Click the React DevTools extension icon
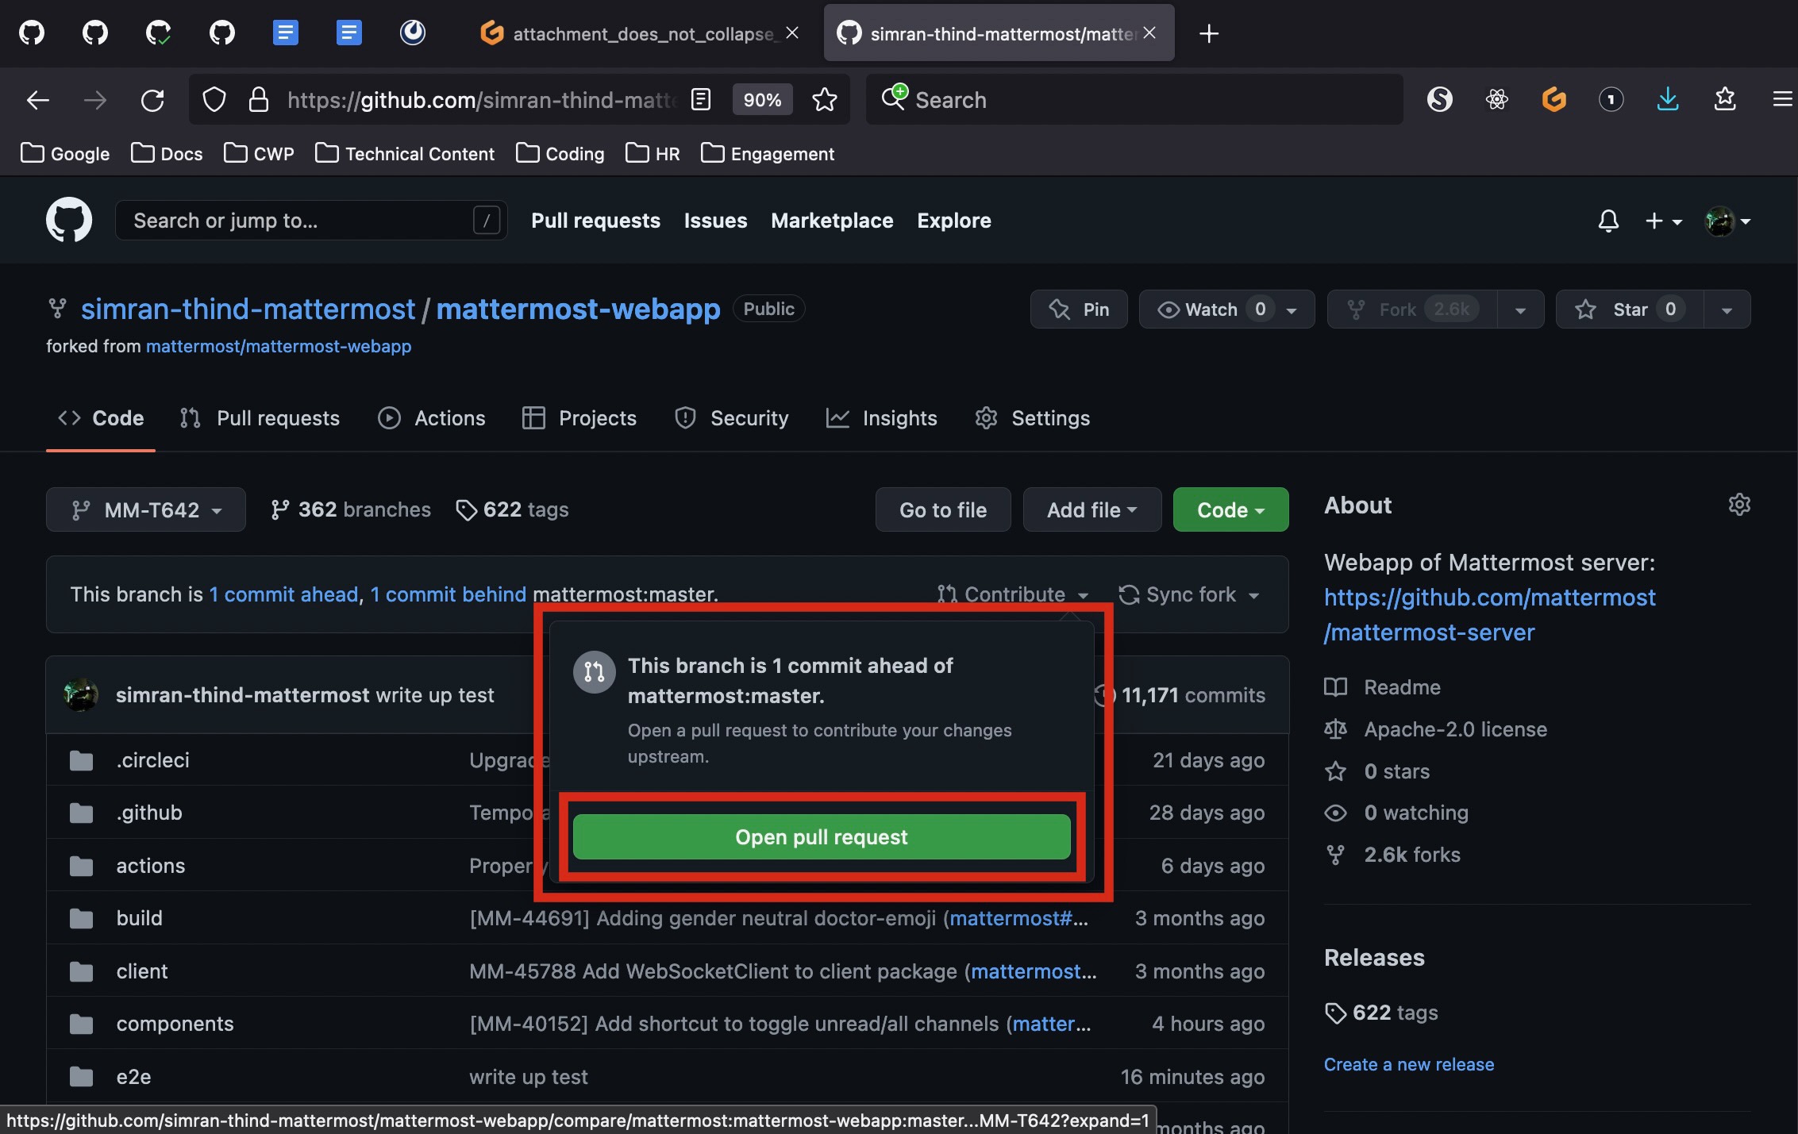This screenshot has width=1798, height=1134. coord(1497,99)
